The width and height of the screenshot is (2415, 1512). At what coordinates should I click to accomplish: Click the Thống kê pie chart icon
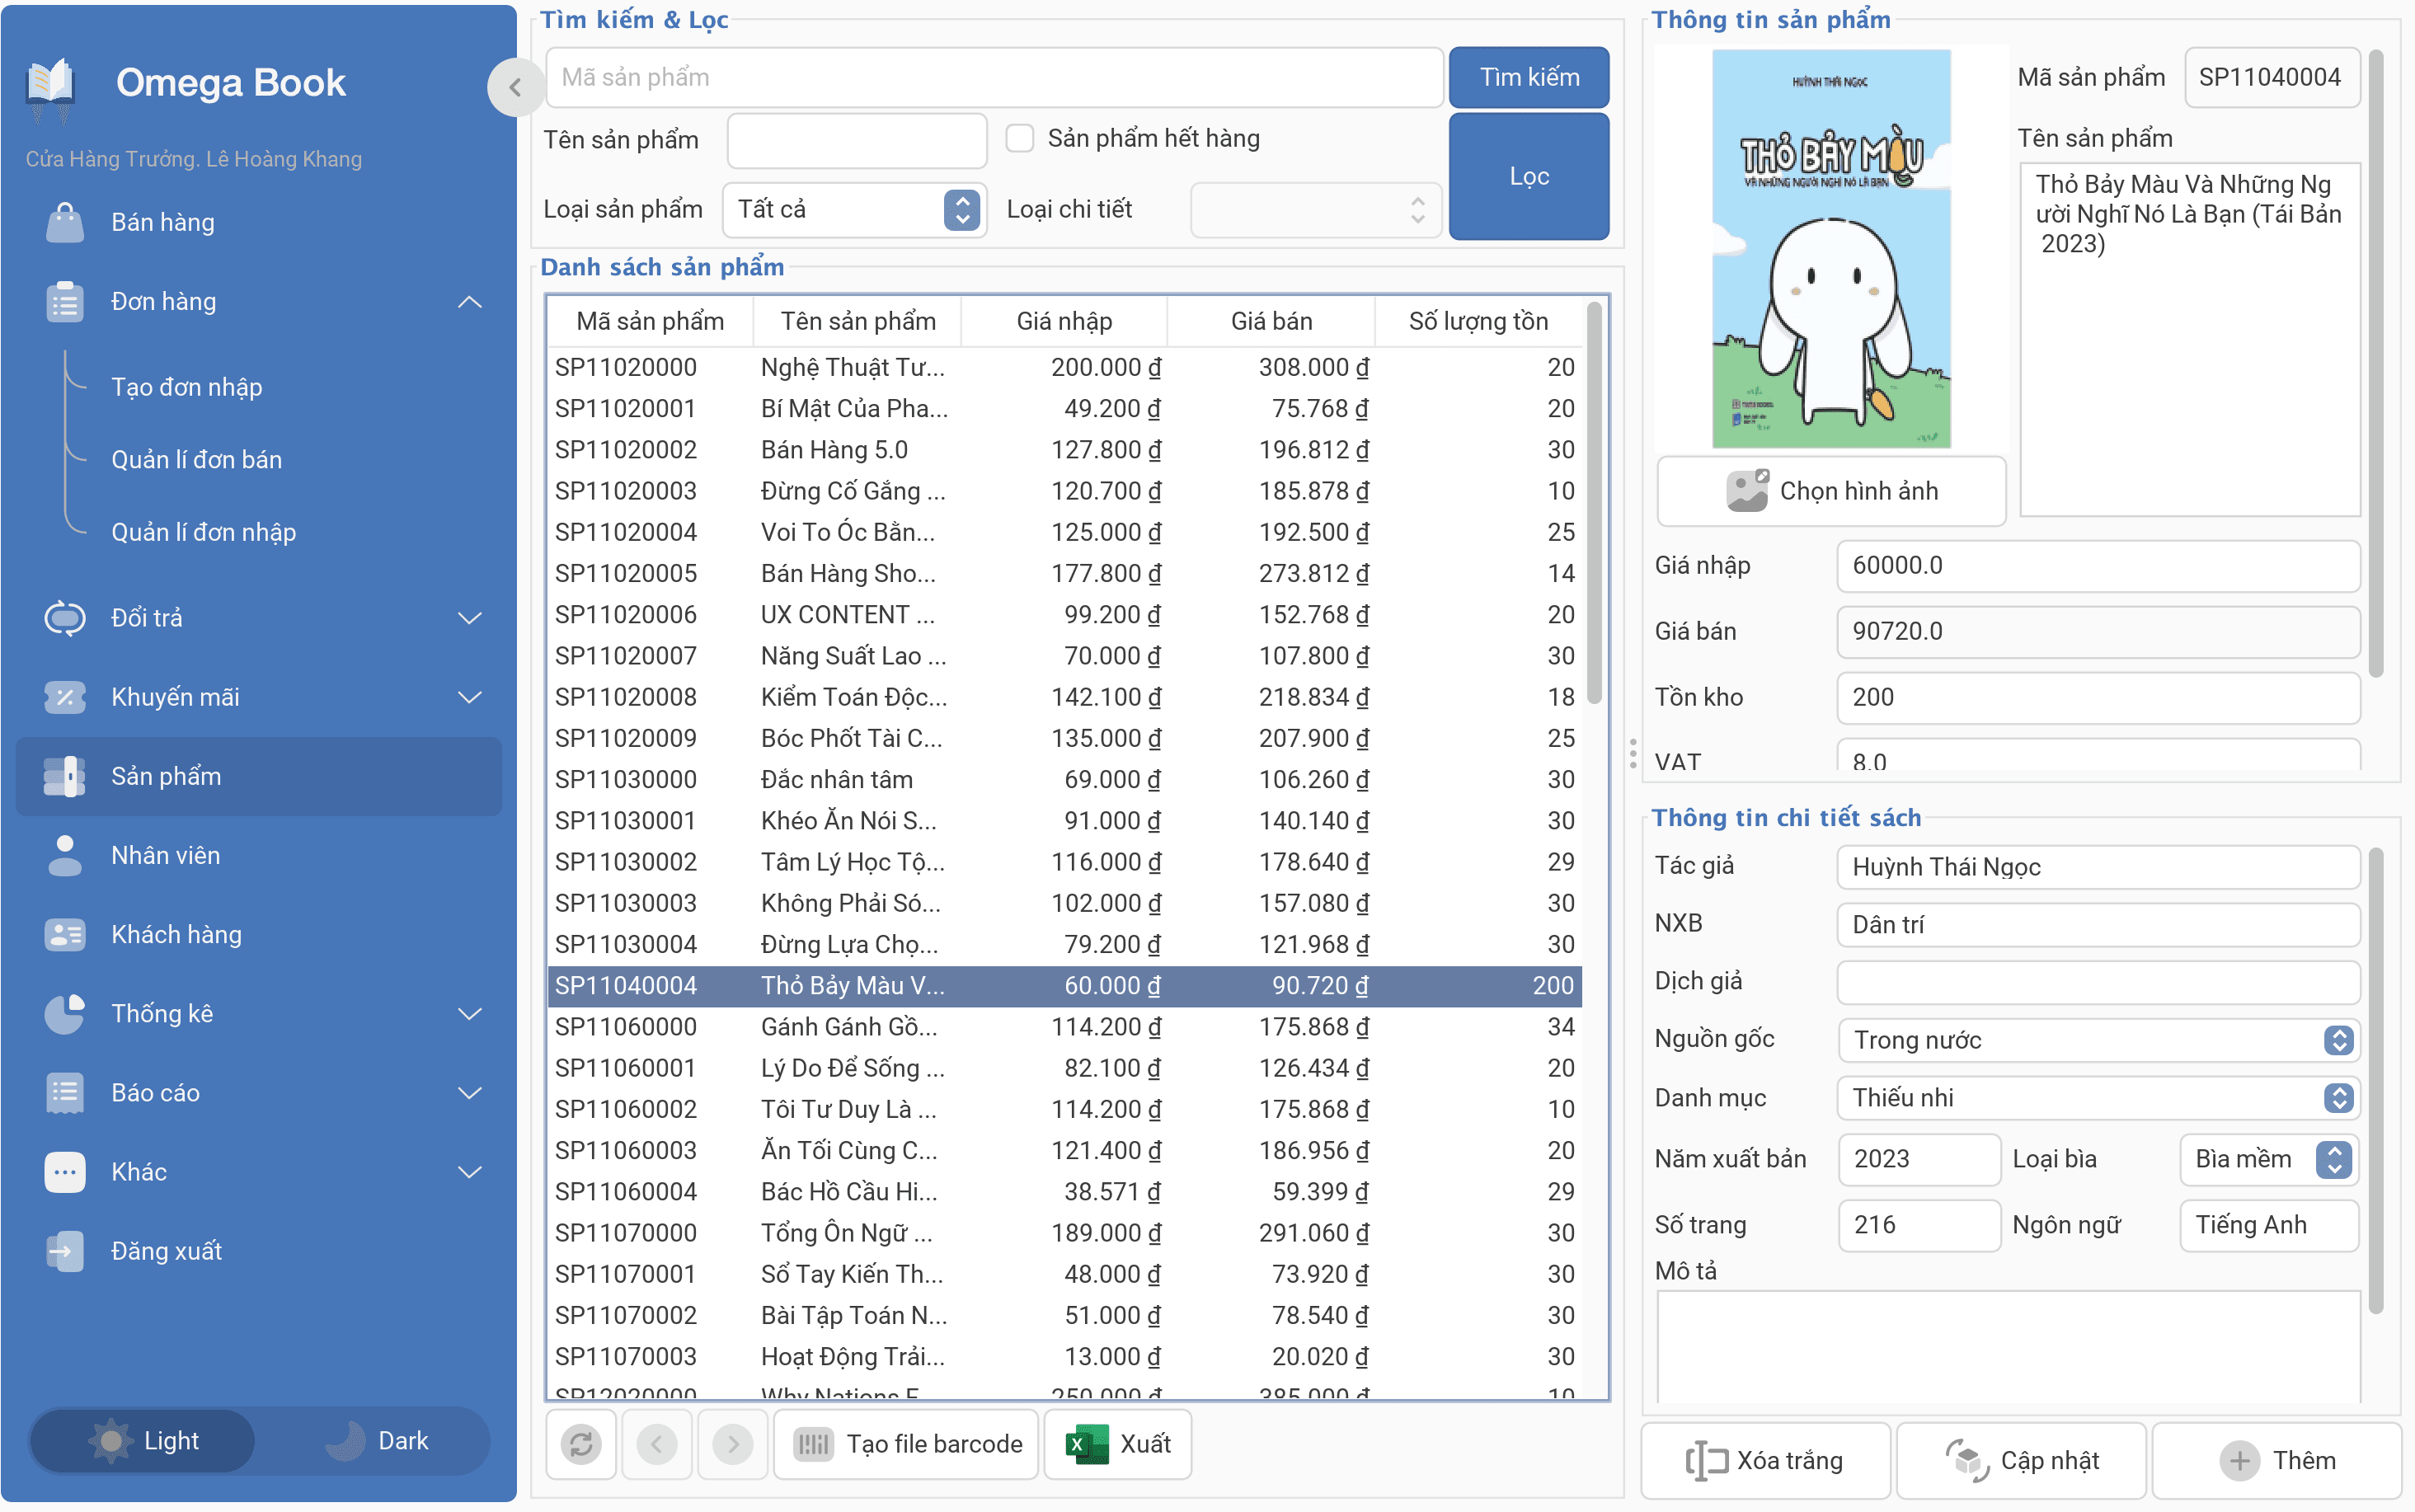coord(65,1013)
